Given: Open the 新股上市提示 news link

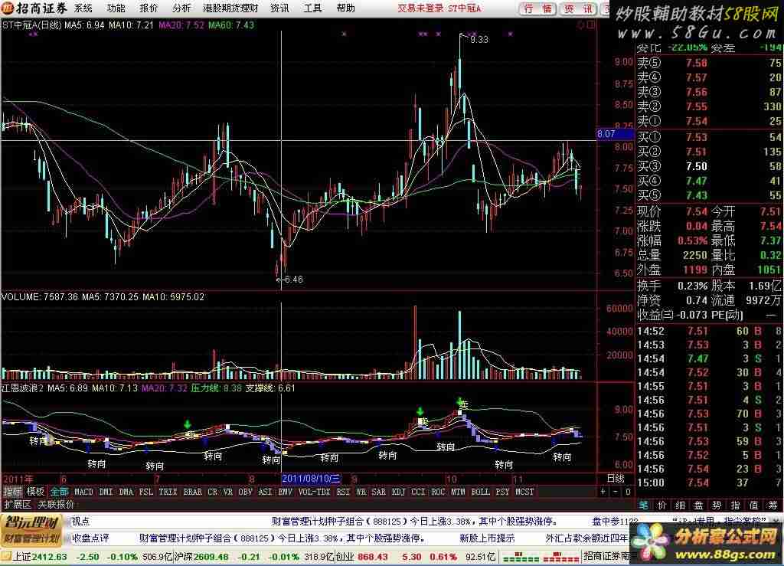Looking at the screenshot, I should click(x=487, y=538).
